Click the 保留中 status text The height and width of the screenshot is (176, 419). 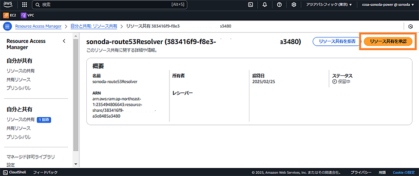click(344, 82)
